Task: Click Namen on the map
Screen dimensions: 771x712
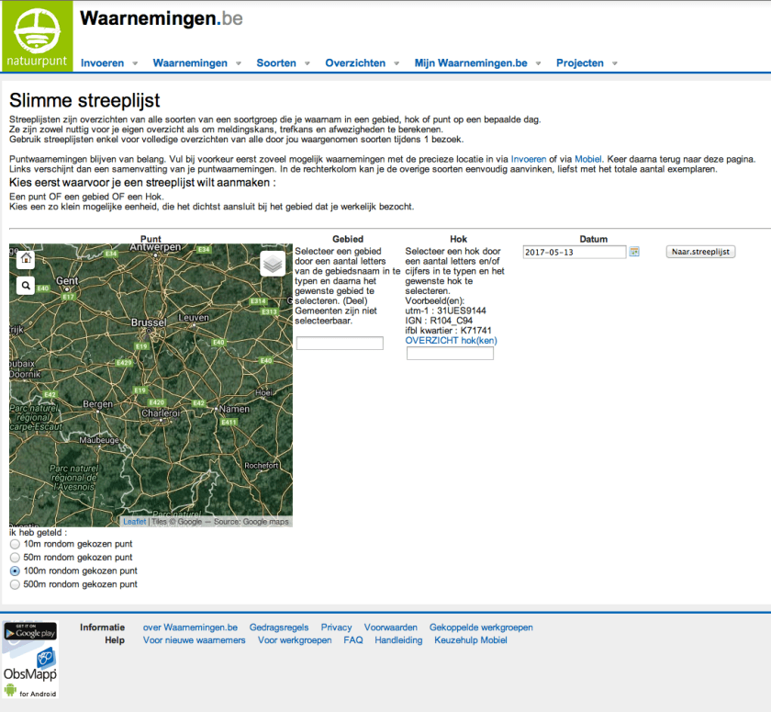Action: pyautogui.click(x=234, y=409)
